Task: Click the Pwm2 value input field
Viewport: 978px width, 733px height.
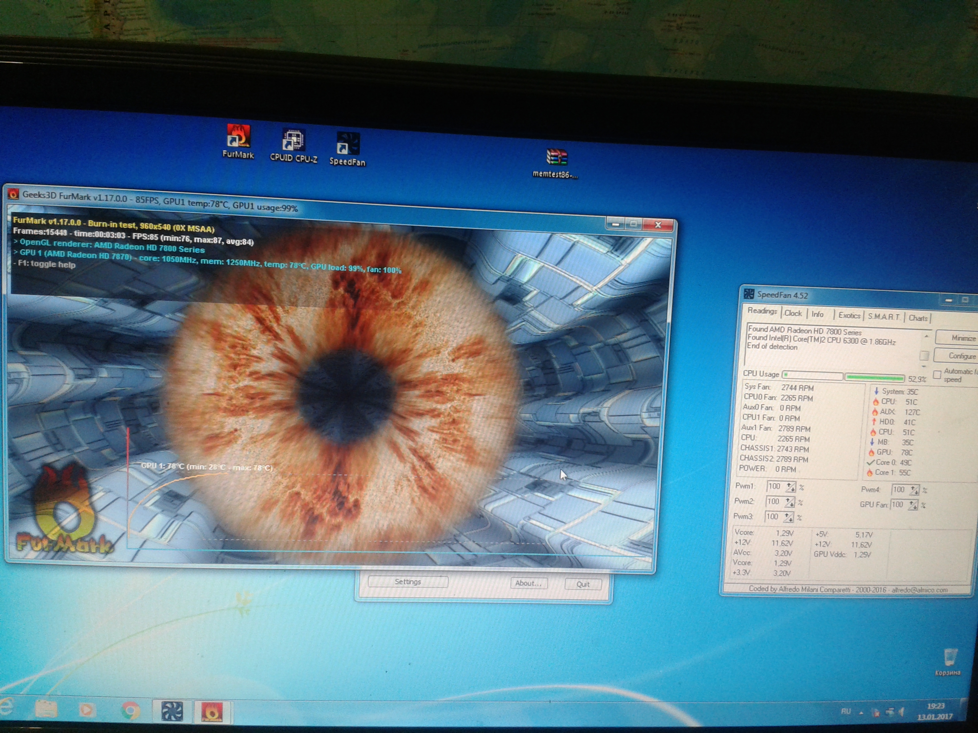Action: tap(774, 502)
